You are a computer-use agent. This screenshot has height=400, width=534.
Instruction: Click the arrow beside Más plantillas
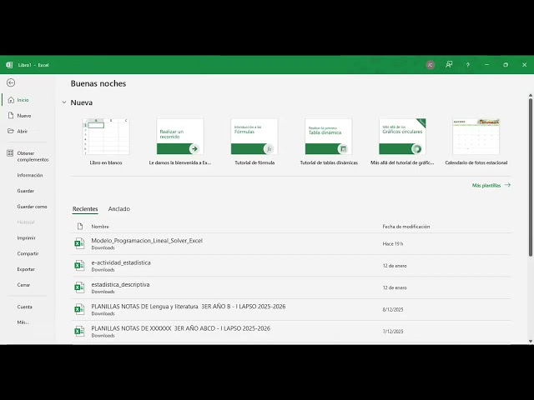click(x=507, y=185)
